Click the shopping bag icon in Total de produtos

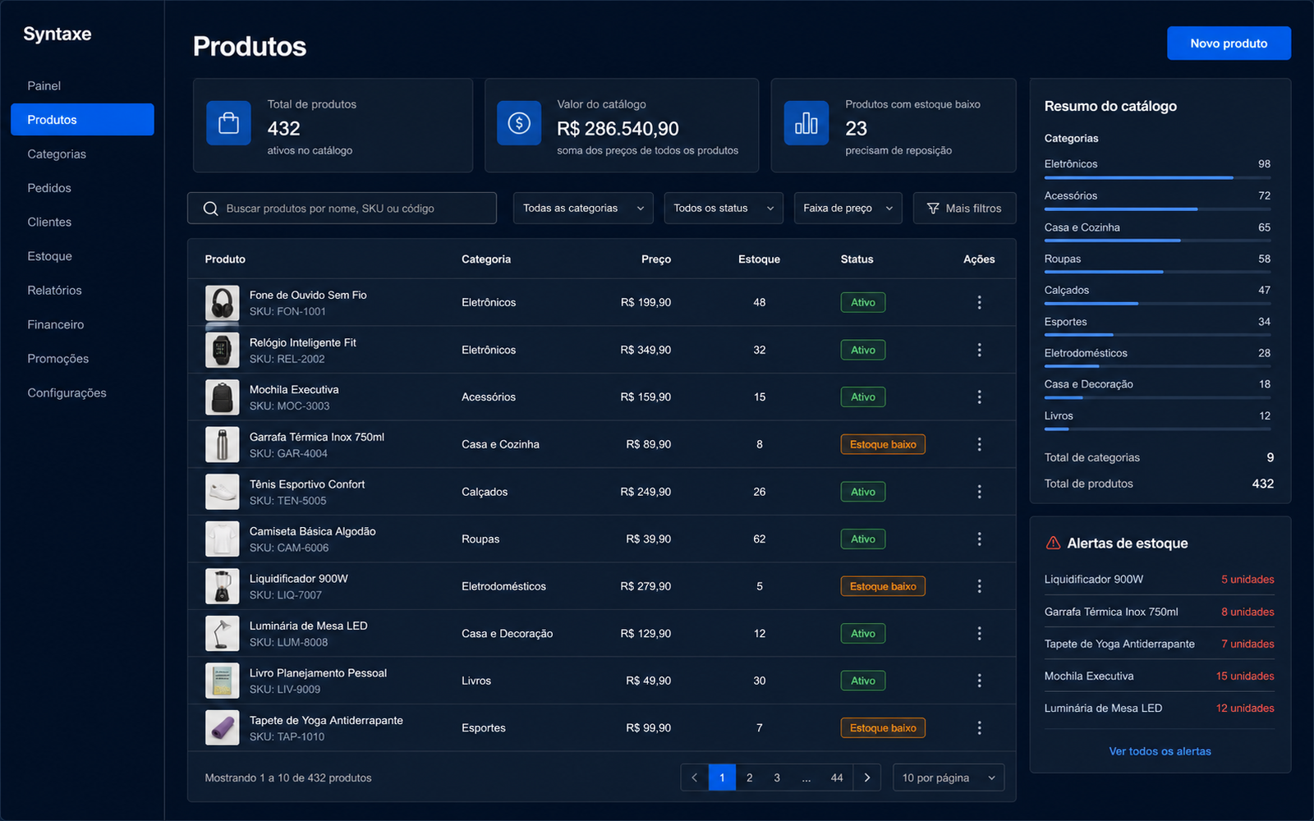click(228, 123)
